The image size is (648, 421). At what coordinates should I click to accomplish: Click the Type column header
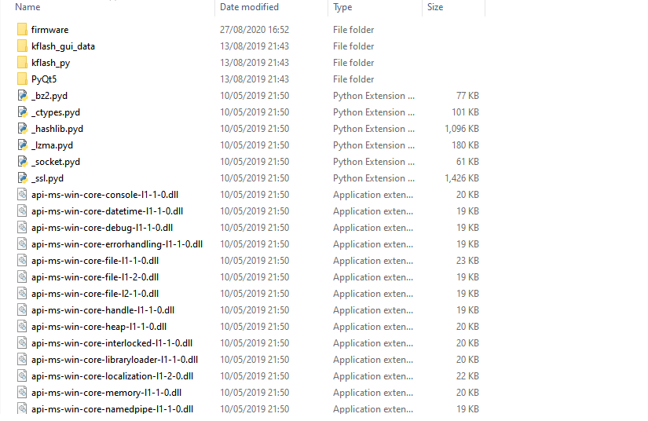(x=342, y=7)
